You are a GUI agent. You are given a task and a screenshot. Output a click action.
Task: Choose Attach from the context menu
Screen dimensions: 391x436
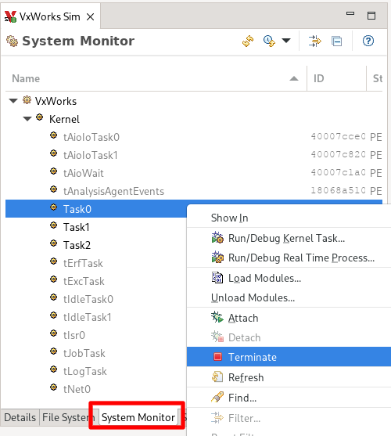pyautogui.click(x=289, y=318)
